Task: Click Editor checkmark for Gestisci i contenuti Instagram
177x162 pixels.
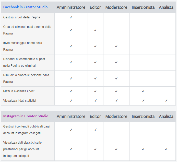Action: (95, 130)
